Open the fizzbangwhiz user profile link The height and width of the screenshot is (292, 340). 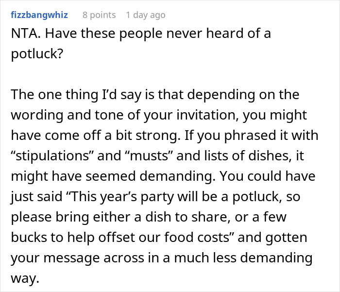[39, 15]
